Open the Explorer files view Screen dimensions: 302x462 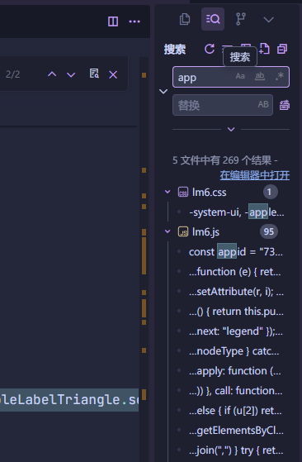tap(185, 20)
